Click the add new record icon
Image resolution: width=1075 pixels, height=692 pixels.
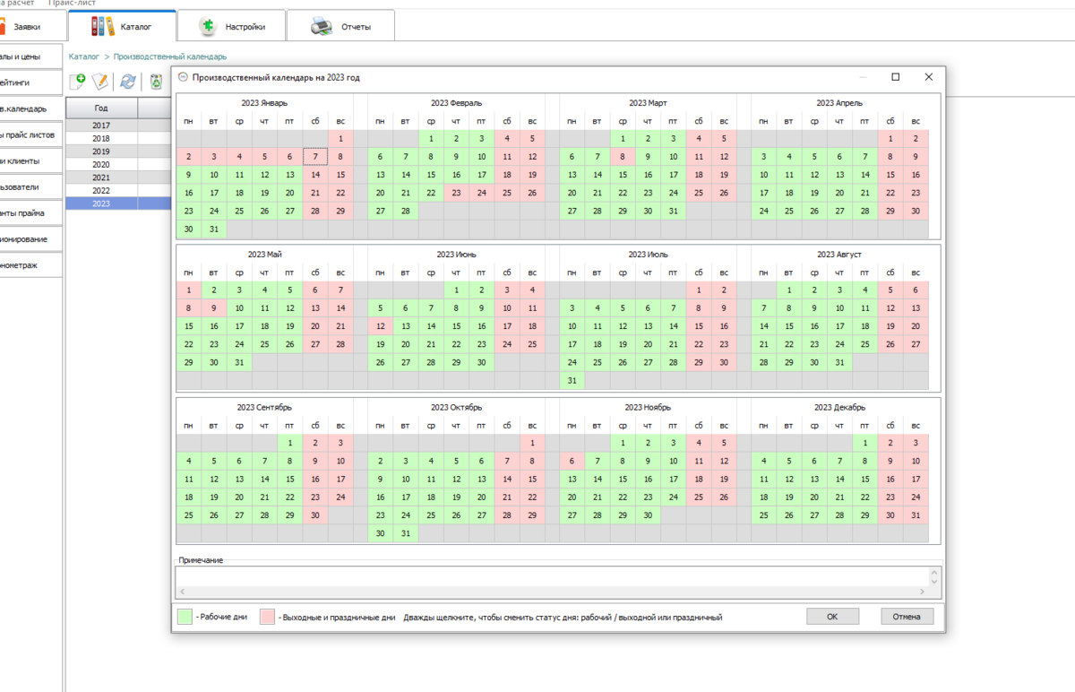click(78, 82)
